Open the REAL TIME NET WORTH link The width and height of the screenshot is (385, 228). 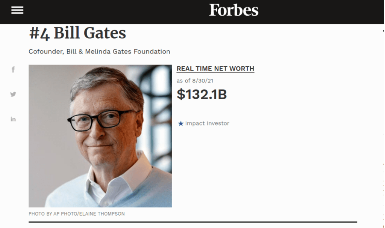(215, 69)
